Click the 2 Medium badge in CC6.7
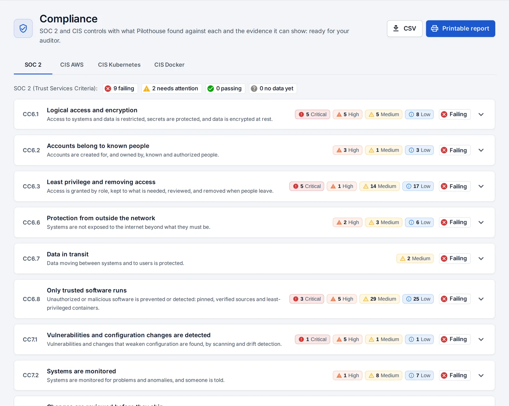This screenshot has height=406, width=509. tap(415, 259)
